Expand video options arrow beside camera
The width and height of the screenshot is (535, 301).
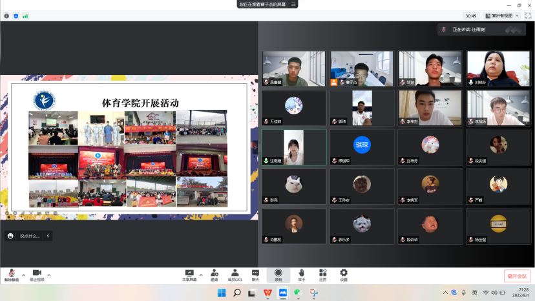pyautogui.click(x=49, y=275)
